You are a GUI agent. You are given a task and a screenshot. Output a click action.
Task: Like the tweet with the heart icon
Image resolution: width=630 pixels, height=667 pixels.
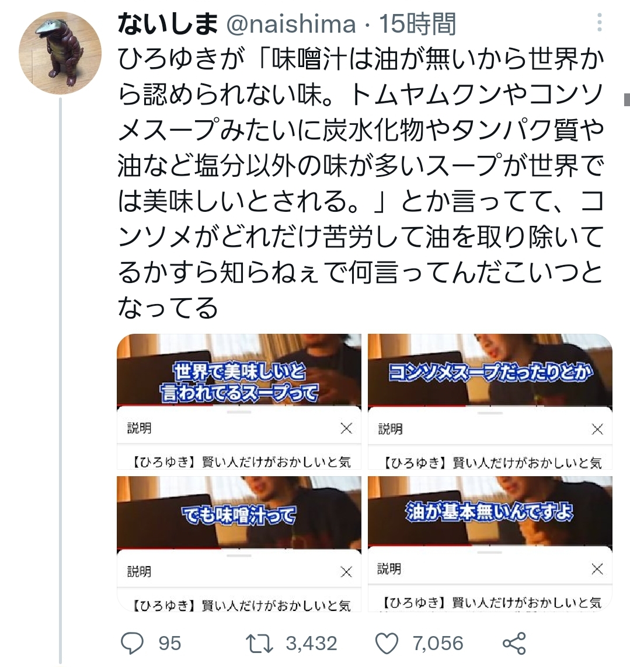(x=387, y=643)
